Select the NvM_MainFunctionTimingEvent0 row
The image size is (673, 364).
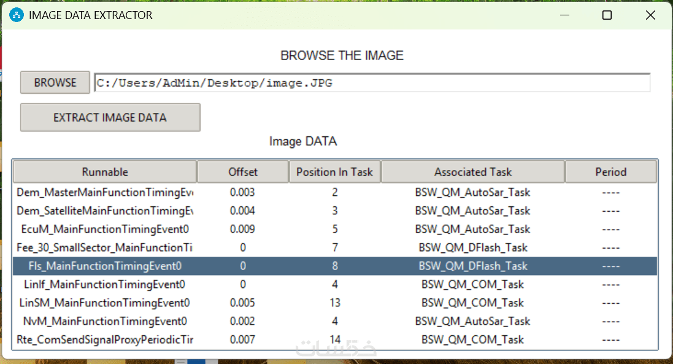105,321
